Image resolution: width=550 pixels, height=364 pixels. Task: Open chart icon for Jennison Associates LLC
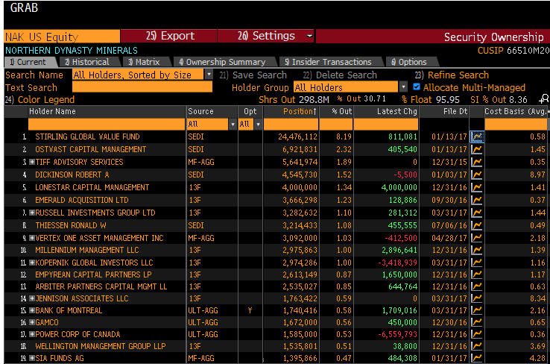pyautogui.click(x=477, y=298)
